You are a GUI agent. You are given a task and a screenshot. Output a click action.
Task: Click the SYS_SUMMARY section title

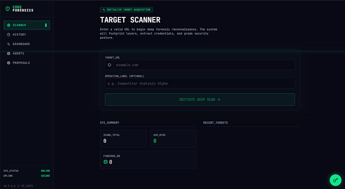click(x=109, y=123)
